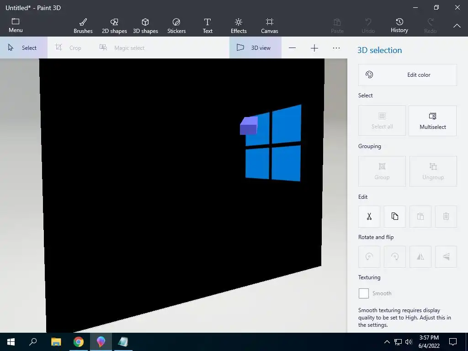468x351 pixels.
Task: Click the Edit color button
Action: click(407, 75)
